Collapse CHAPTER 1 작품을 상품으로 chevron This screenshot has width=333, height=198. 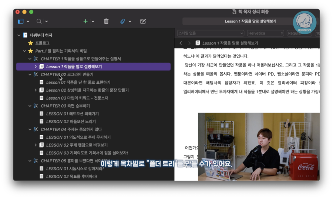pyautogui.click(x=30, y=59)
